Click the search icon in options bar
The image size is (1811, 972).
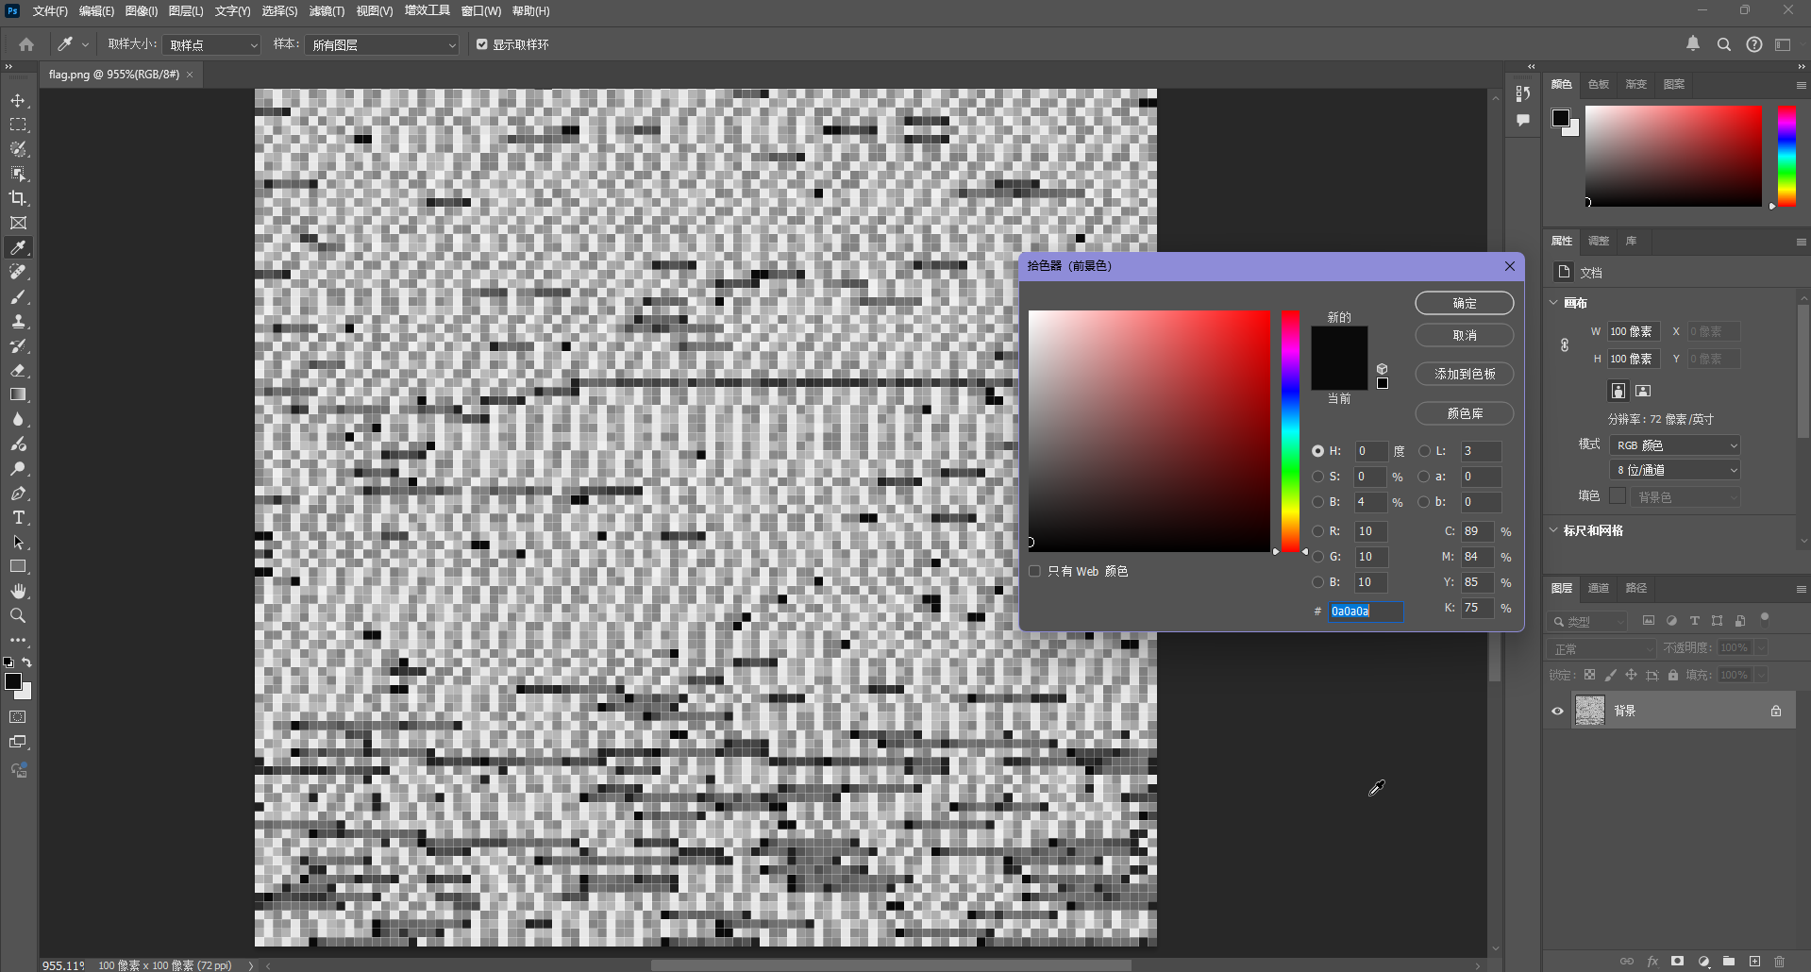coord(1723,44)
